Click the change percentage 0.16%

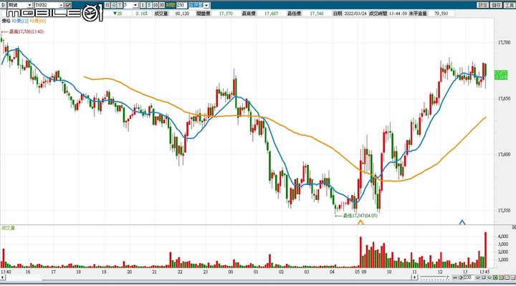click(x=141, y=14)
